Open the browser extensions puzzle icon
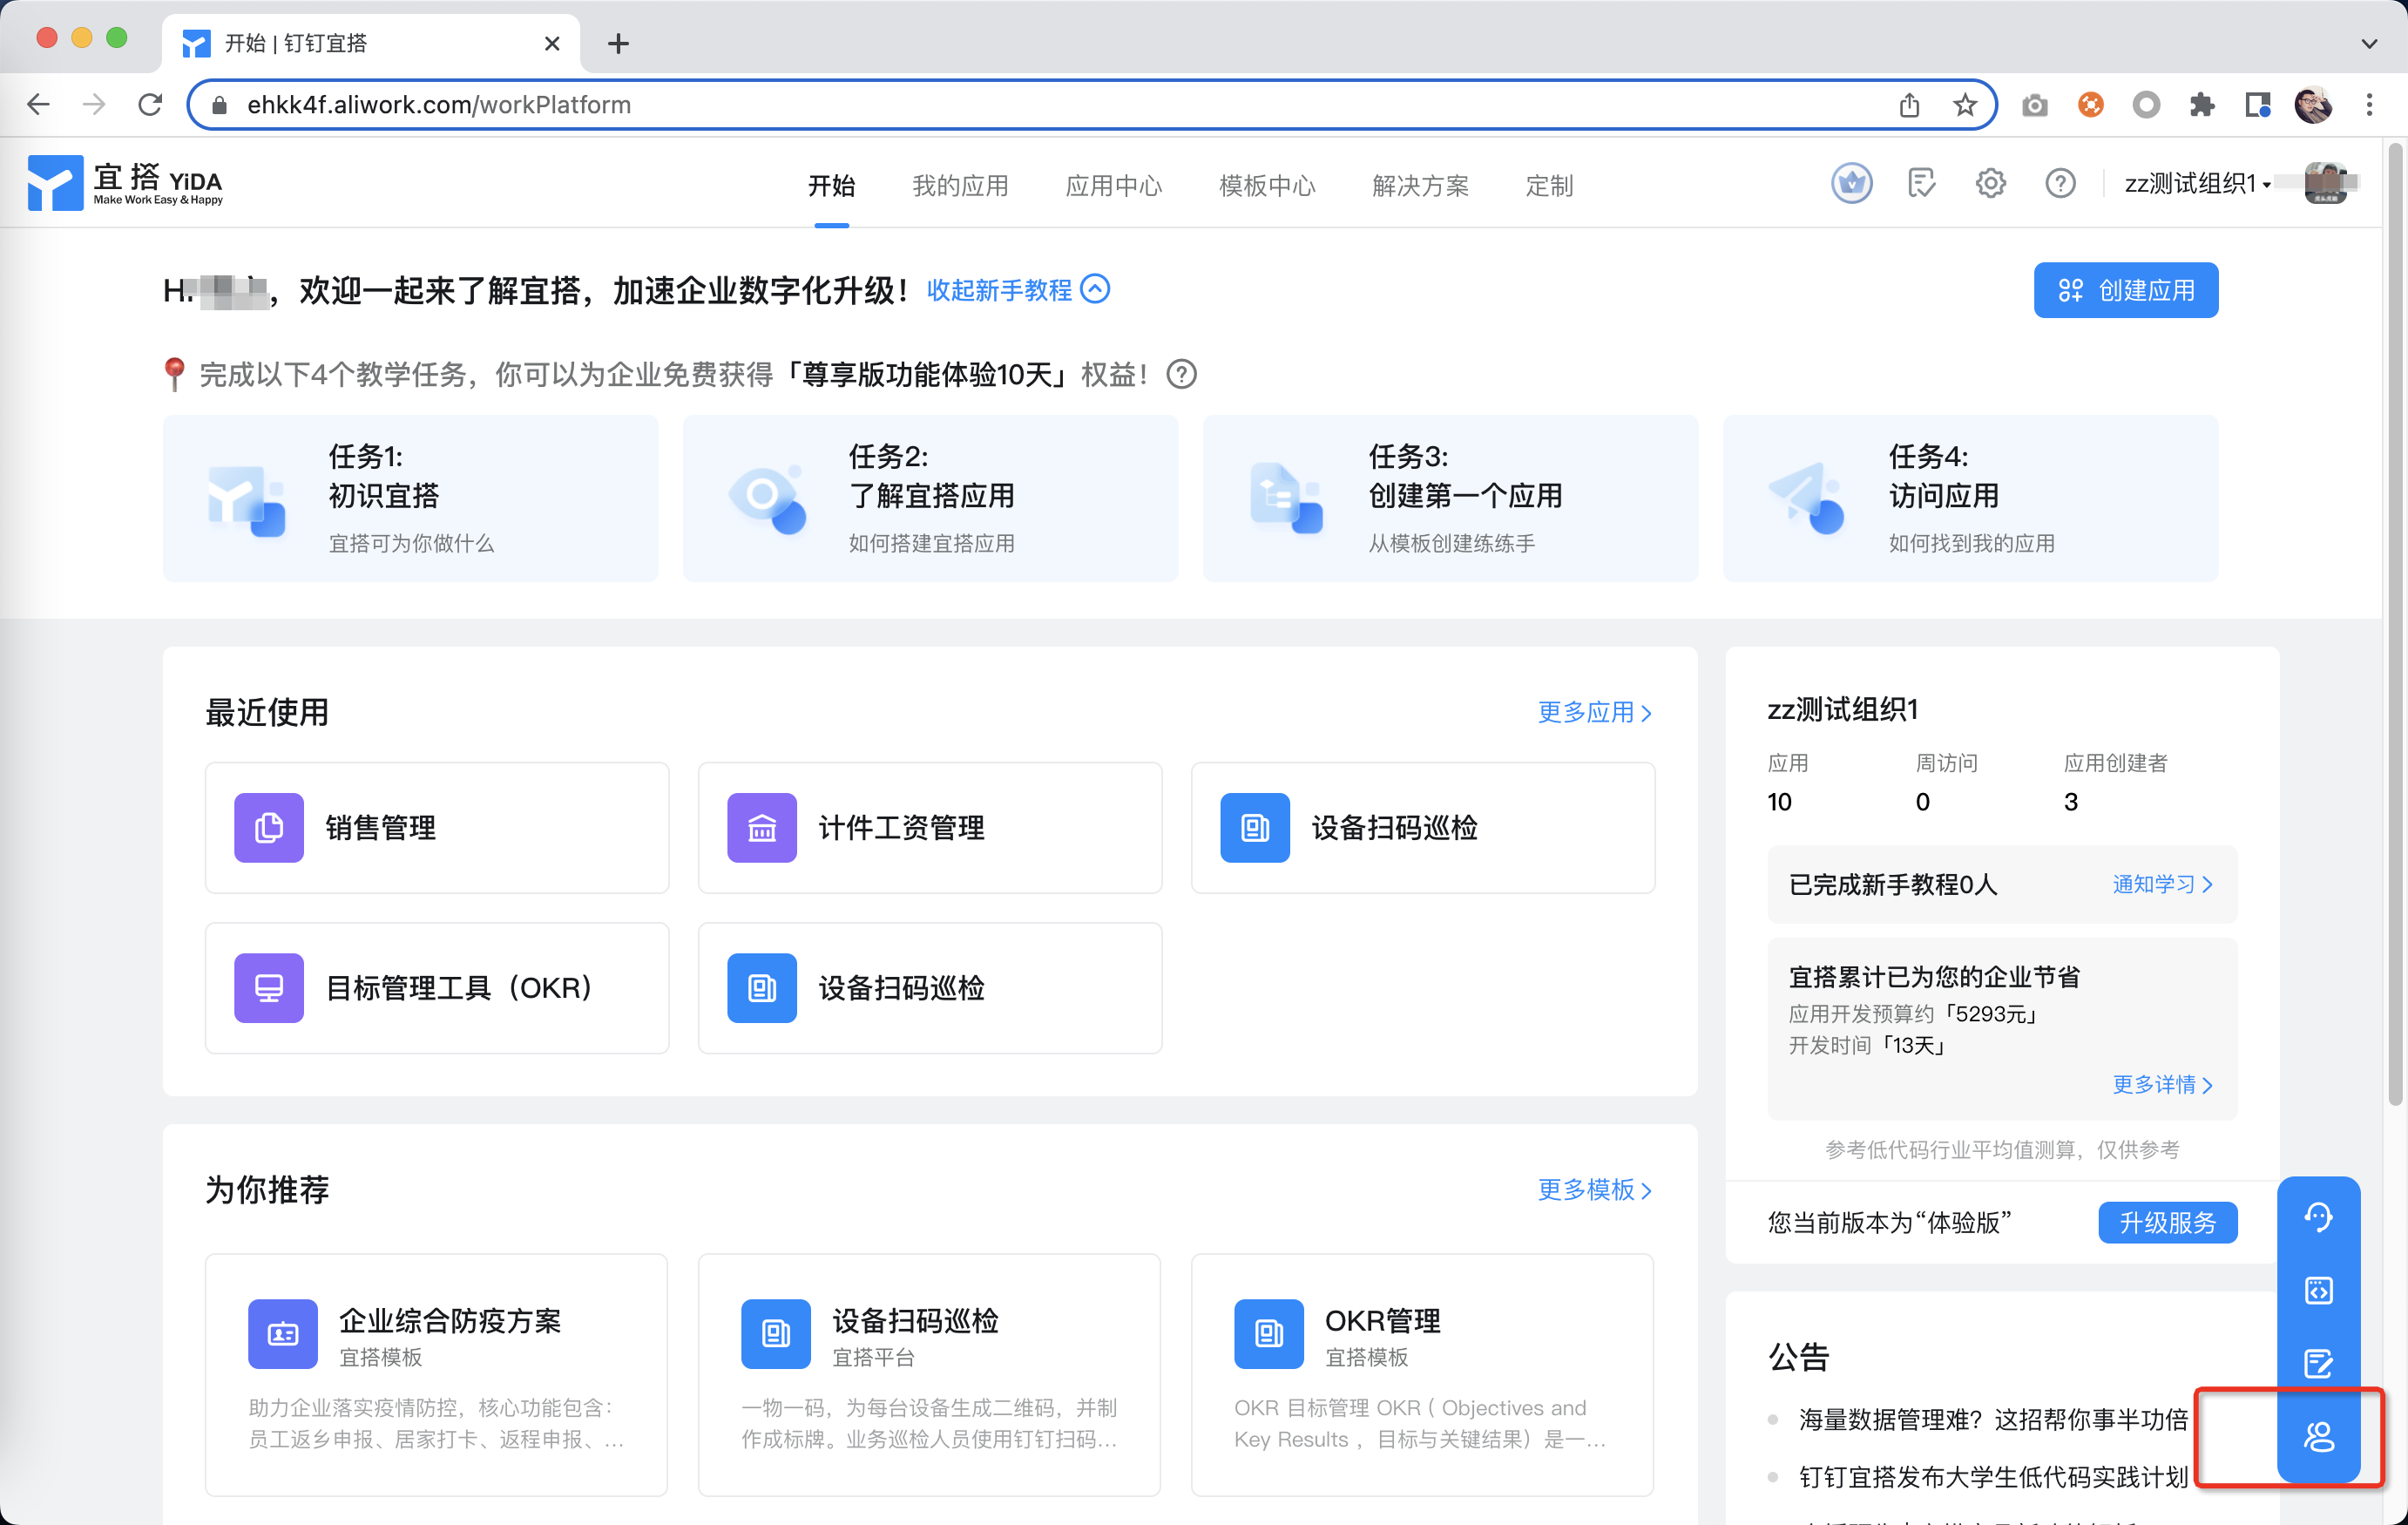This screenshot has height=1525, width=2408. (x=2201, y=104)
